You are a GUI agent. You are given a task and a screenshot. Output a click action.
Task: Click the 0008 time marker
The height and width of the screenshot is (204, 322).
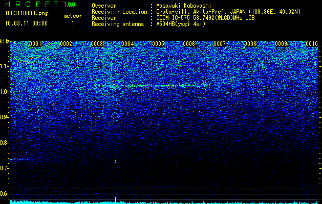click(x=250, y=44)
